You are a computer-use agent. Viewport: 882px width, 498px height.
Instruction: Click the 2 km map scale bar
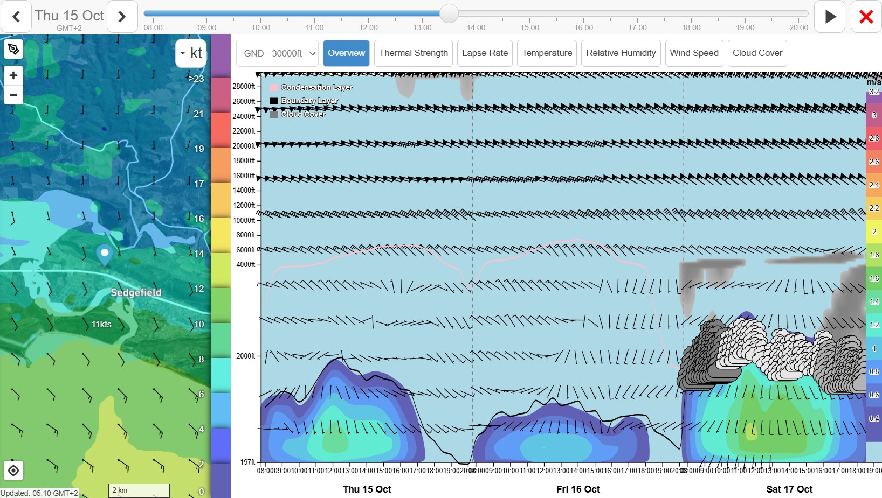coord(139,490)
